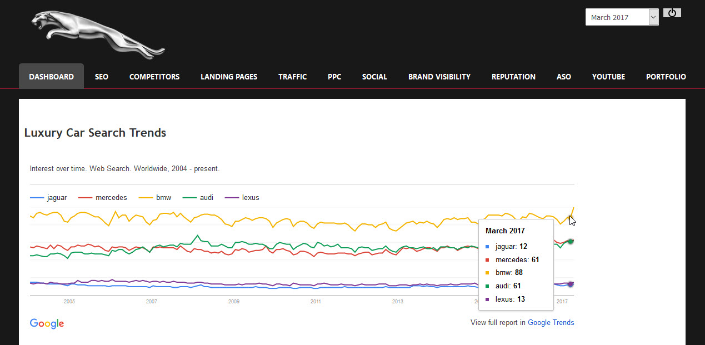Open the March 2017 month dropdown
705x345 pixels.
(x=622, y=17)
